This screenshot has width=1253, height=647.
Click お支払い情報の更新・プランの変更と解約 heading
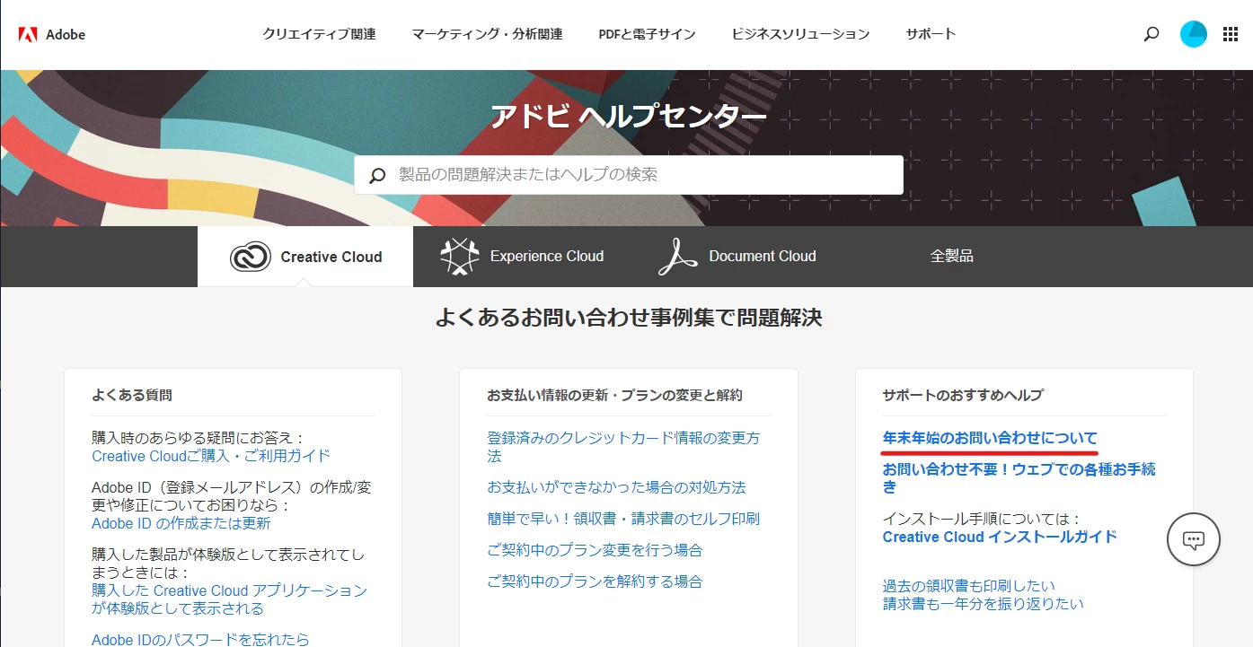tap(614, 395)
